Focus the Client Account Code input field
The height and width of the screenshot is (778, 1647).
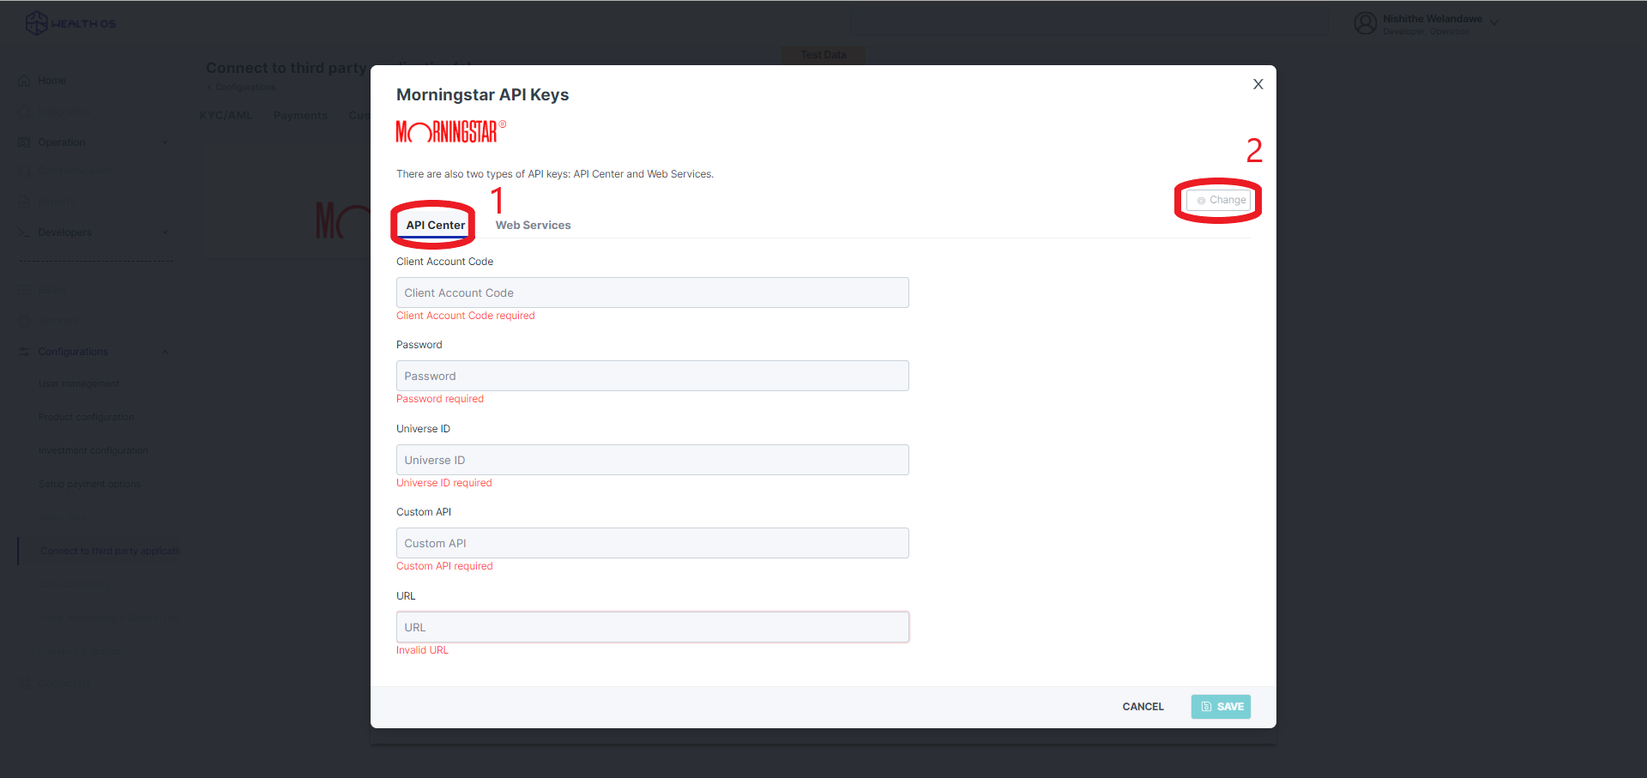[652, 293]
